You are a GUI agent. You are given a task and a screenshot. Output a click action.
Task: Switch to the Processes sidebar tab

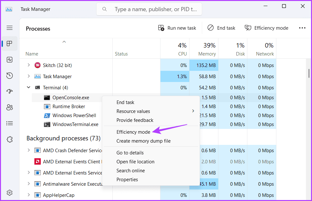10,43
